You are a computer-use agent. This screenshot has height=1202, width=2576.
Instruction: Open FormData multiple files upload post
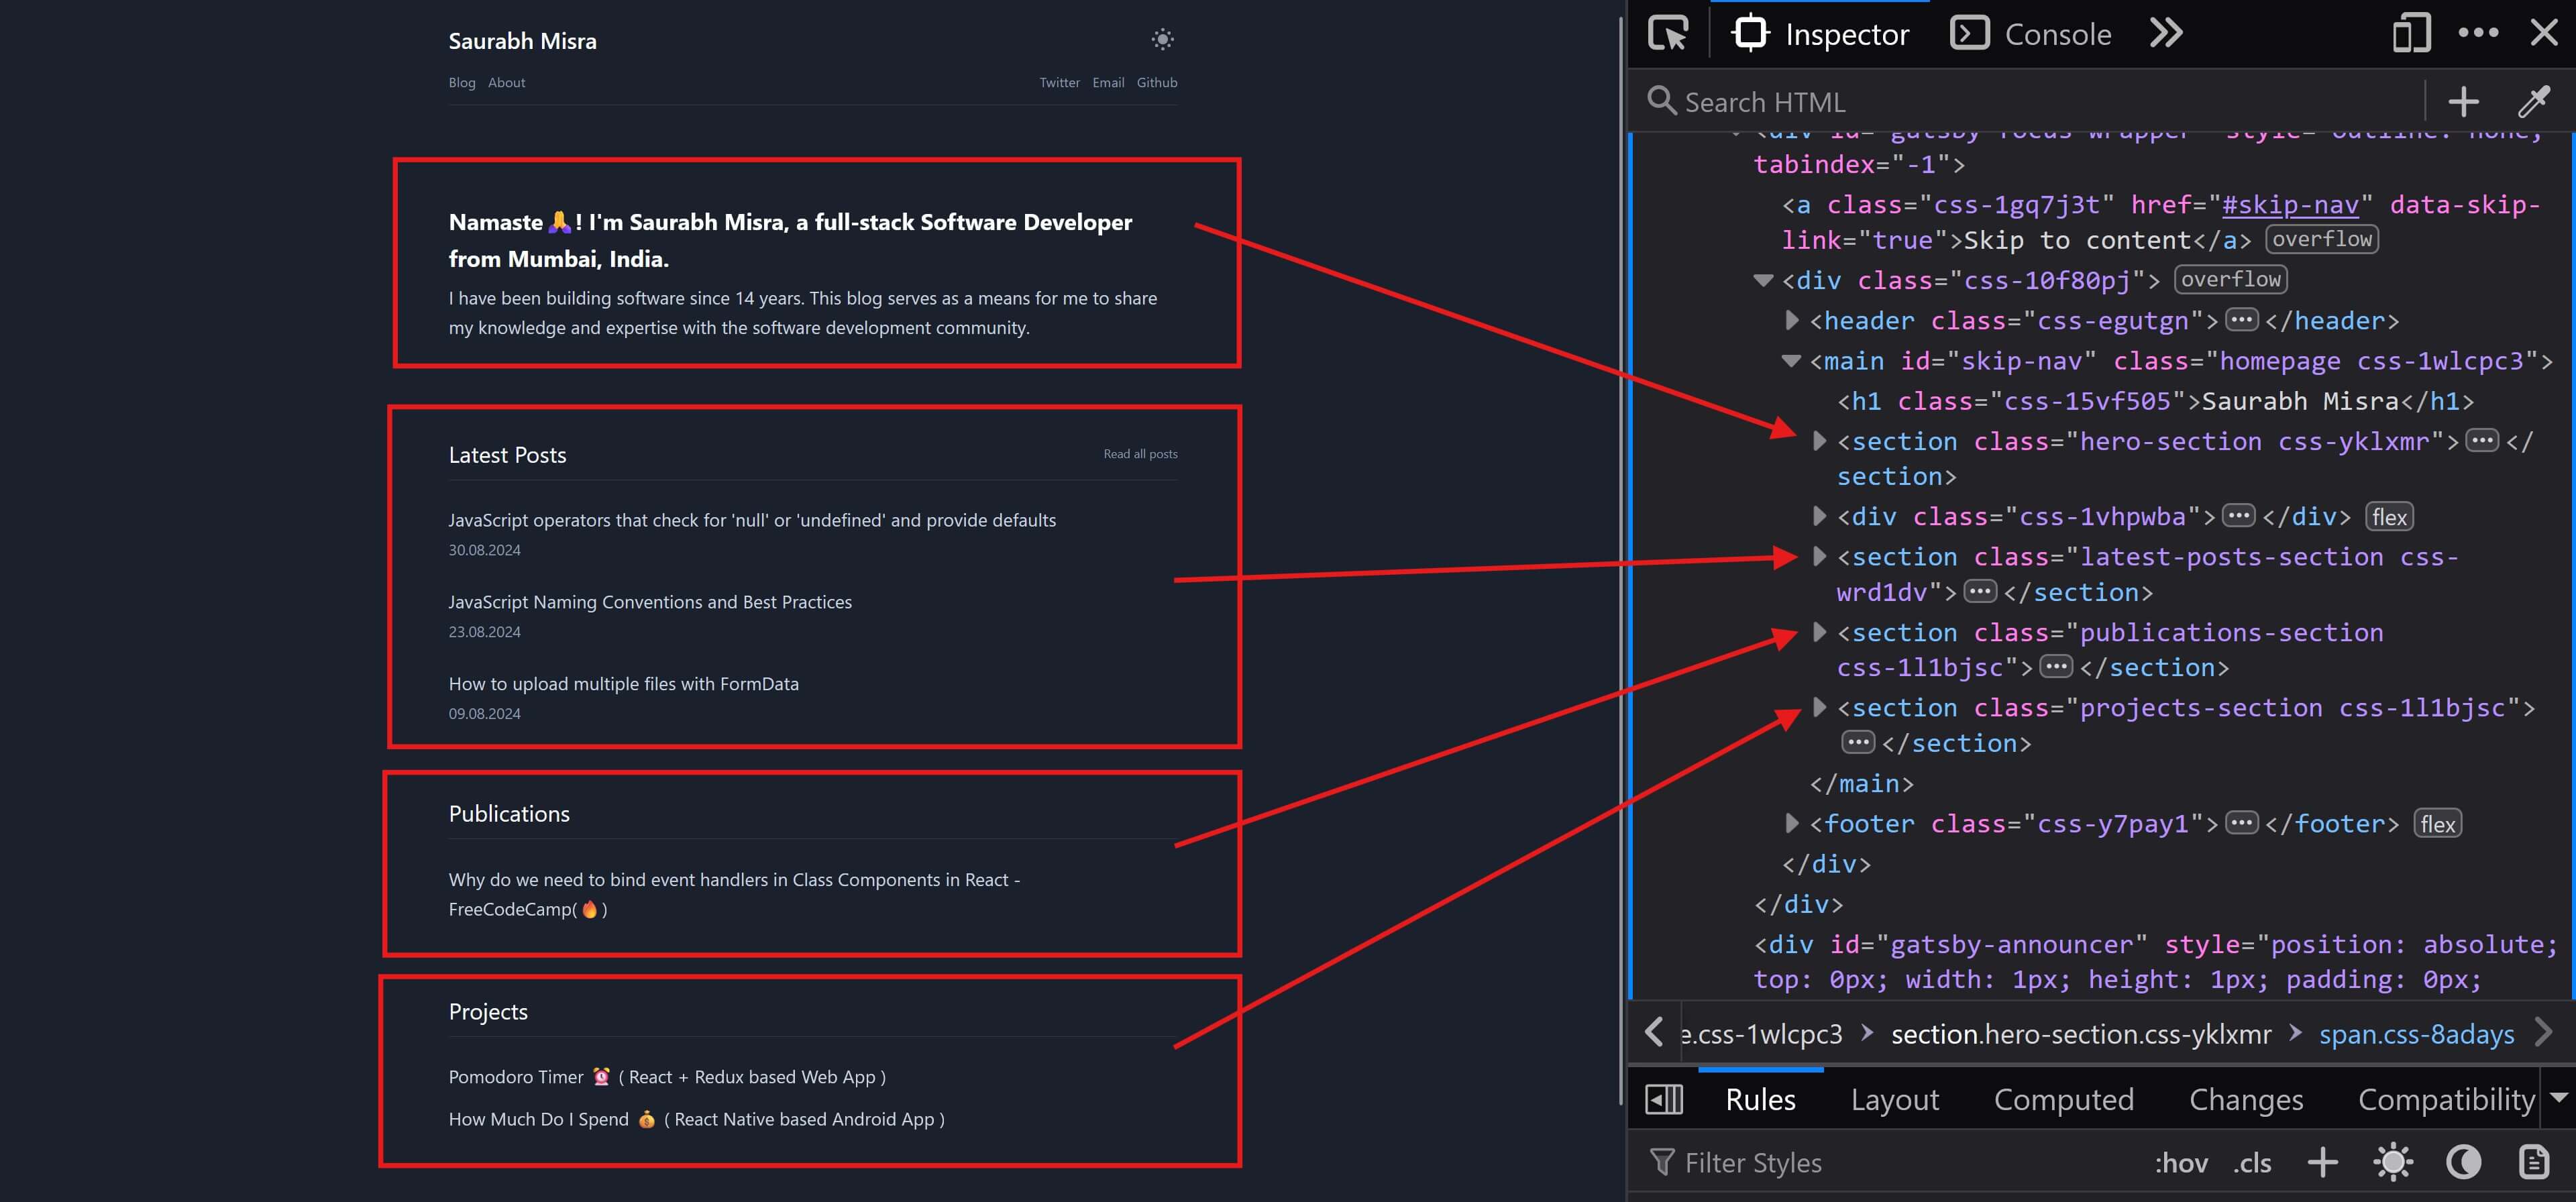[623, 684]
